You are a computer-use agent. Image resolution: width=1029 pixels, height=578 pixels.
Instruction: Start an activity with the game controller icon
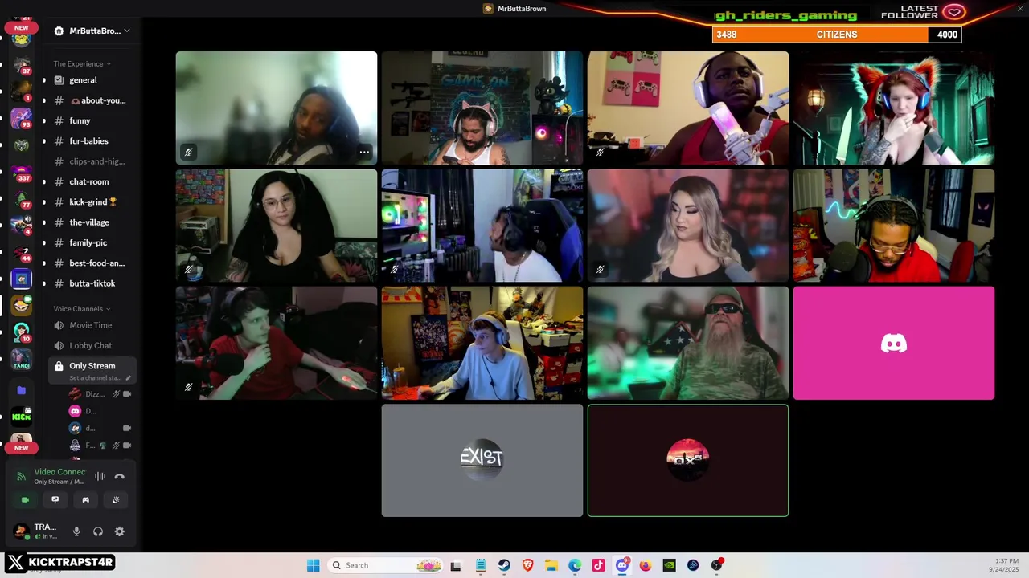click(x=85, y=499)
